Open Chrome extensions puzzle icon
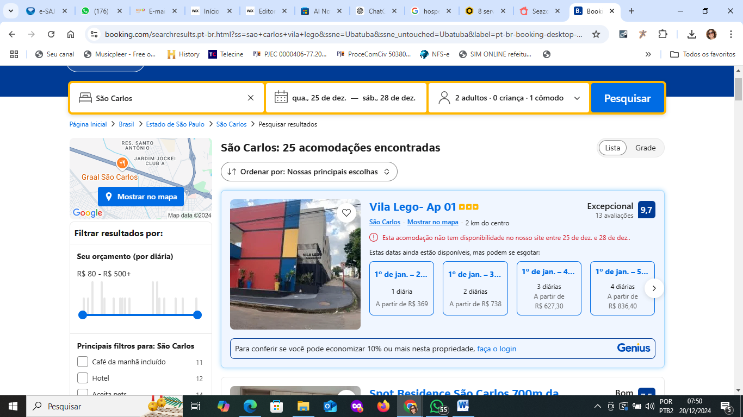Image resolution: width=743 pixels, height=417 pixels. 662,34
